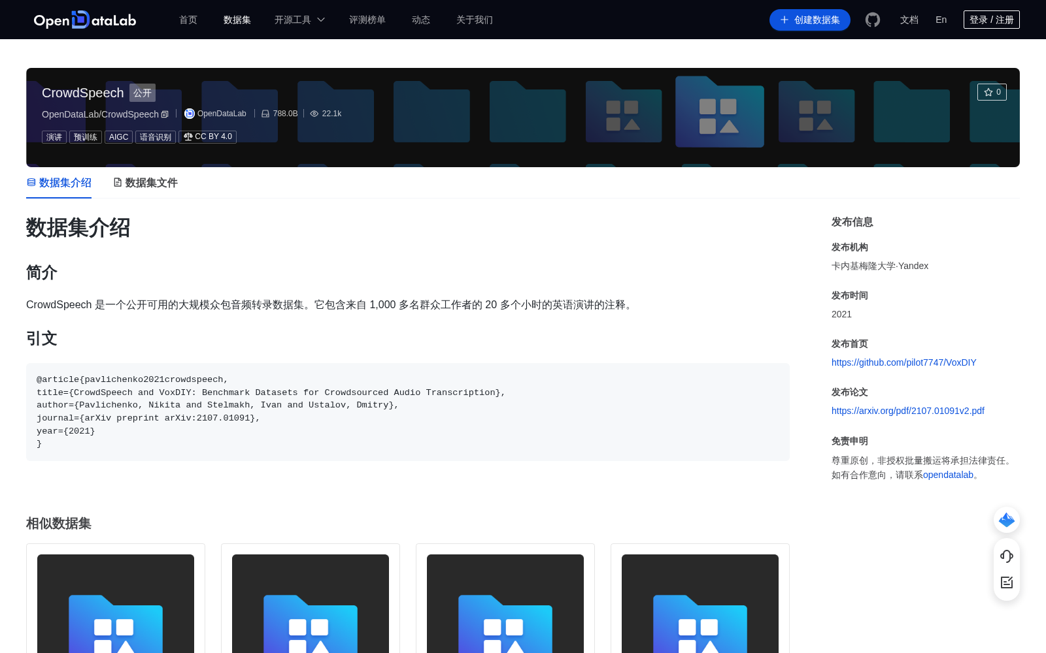
Task: Click the CC BY 4.0 license tag
Action: coord(207,136)
